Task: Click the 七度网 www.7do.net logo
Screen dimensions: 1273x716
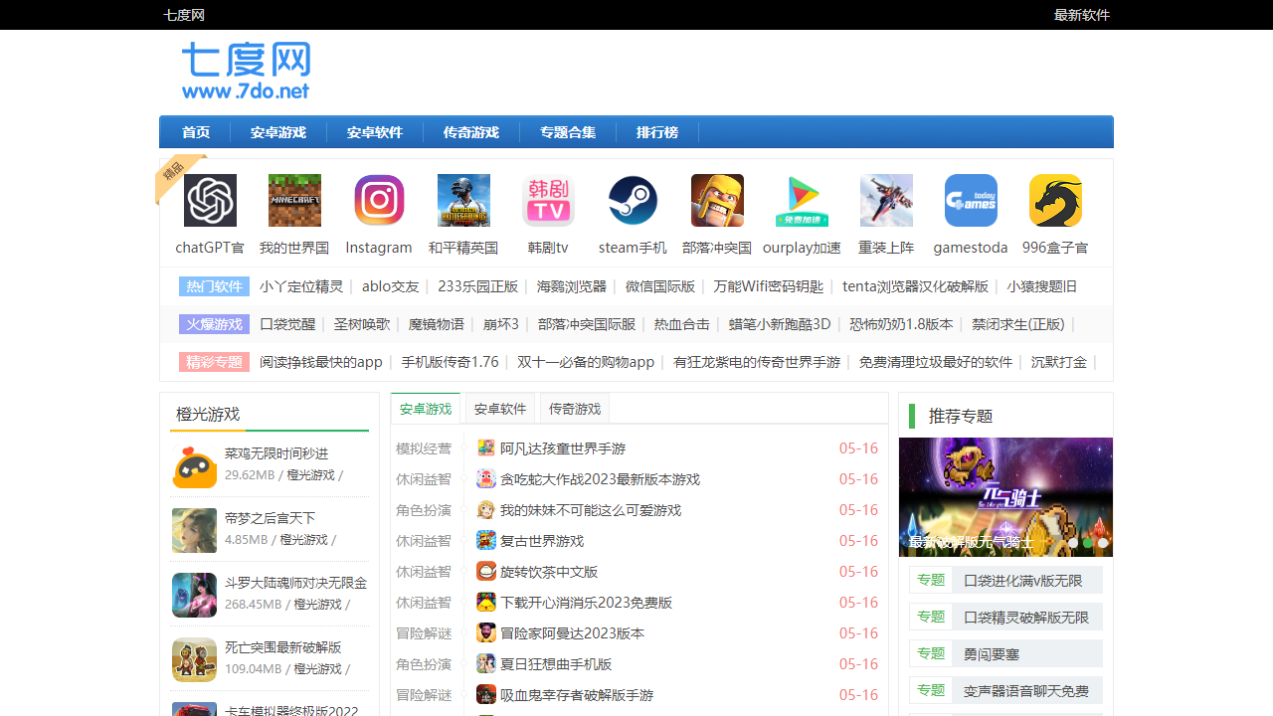Action: coord(246,71)
